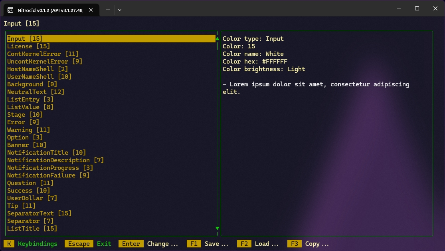
Task: Click the terminal icon in the tab
Action: 11,10
